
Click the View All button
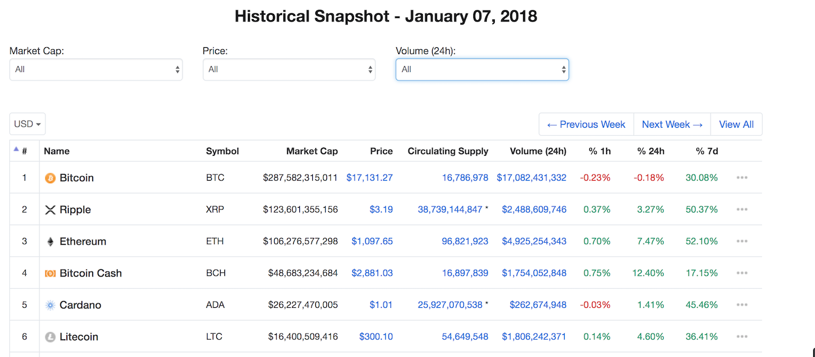[736, 124]
